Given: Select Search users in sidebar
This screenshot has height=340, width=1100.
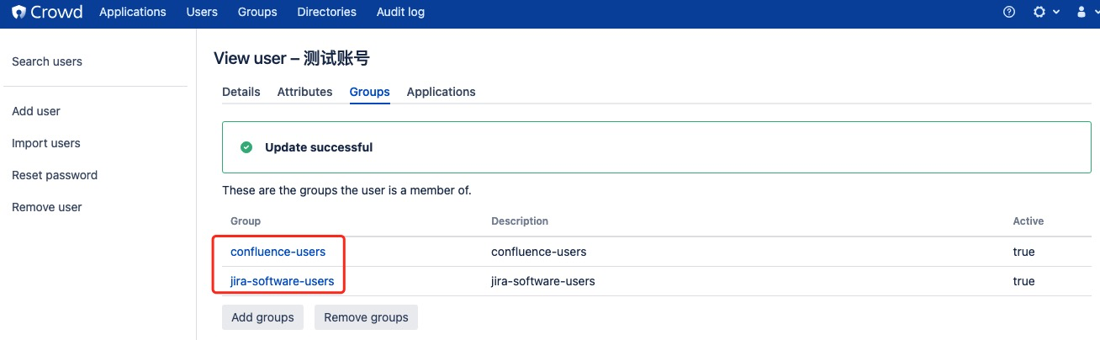Looking at the screenshot, I should click(47, 61).
